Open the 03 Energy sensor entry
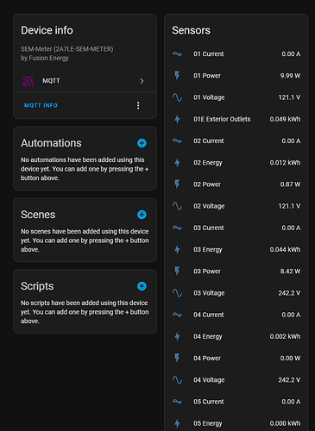The height and width of the screenshot is (431, 315). coord(236,249)
